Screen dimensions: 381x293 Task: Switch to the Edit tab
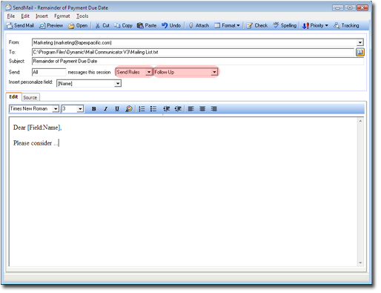click(13, 96)
